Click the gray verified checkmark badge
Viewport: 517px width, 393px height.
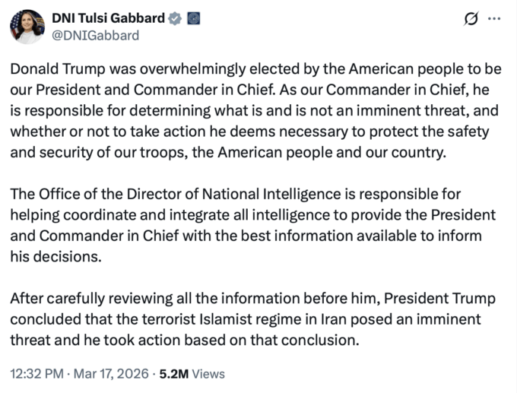pos(175,18)
